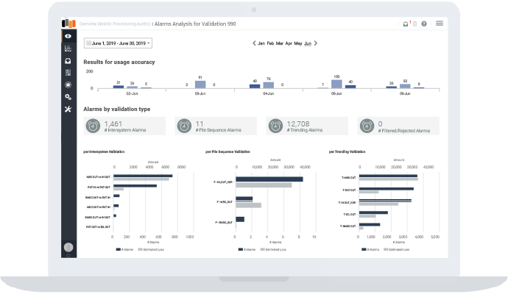Image resolution: width=508 pixels, height=294 pixels.
Task: Select the Apr month tab
Action: (289, 43)
